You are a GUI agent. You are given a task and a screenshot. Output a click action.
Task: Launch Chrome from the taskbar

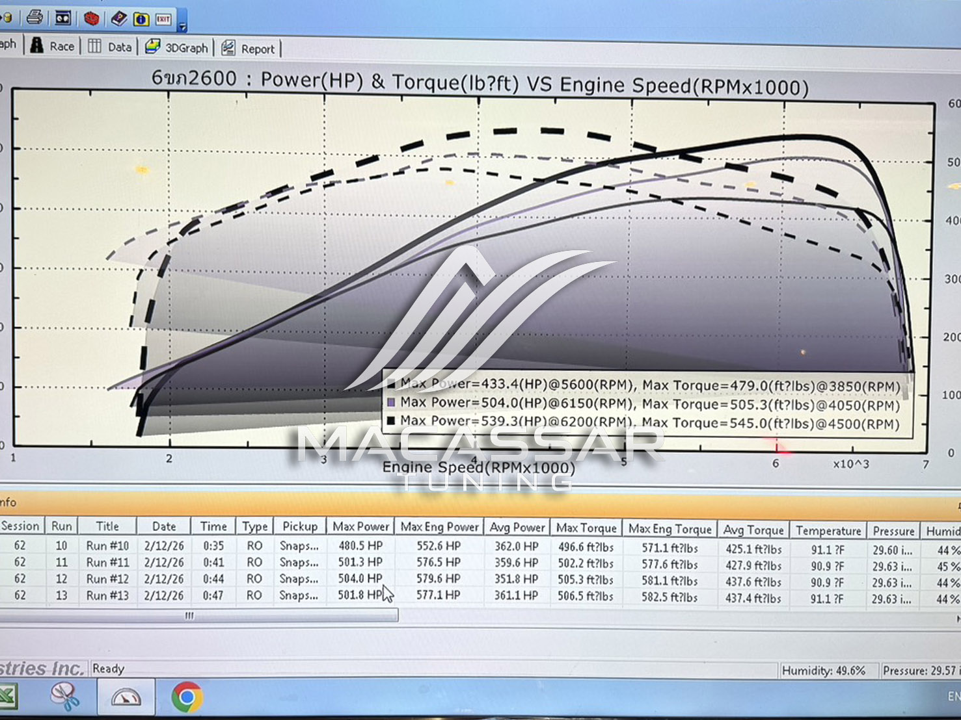pyautogui.click(x=184, y=696)
